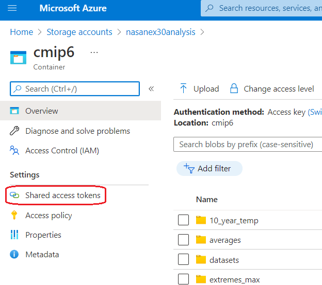Focus the sidebar Search (Ctrl+/) box
This screenshot has width=322, height=285.
pos(75,89)
